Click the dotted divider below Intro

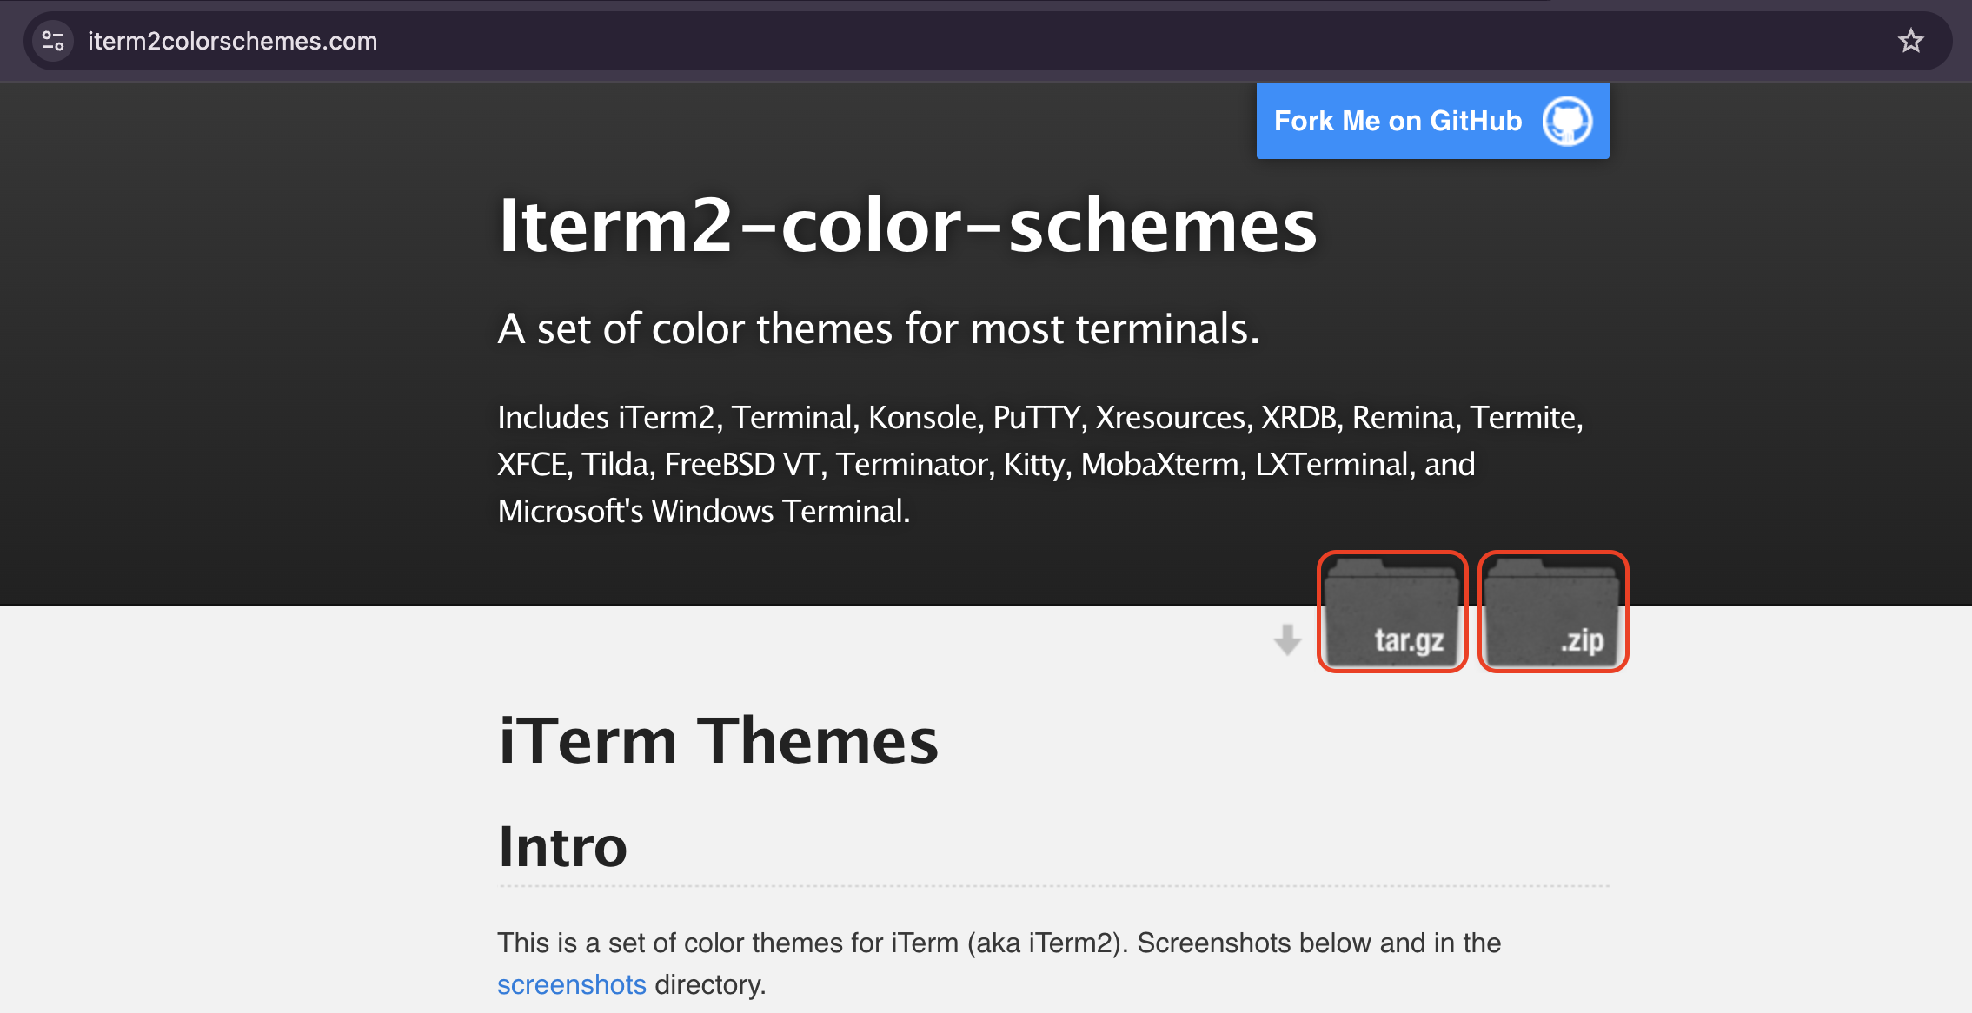point(1053,886)
